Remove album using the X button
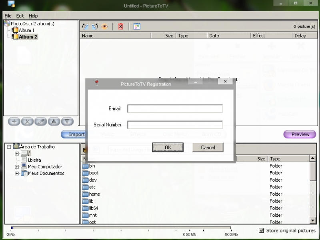 click(x=27, y=122)
